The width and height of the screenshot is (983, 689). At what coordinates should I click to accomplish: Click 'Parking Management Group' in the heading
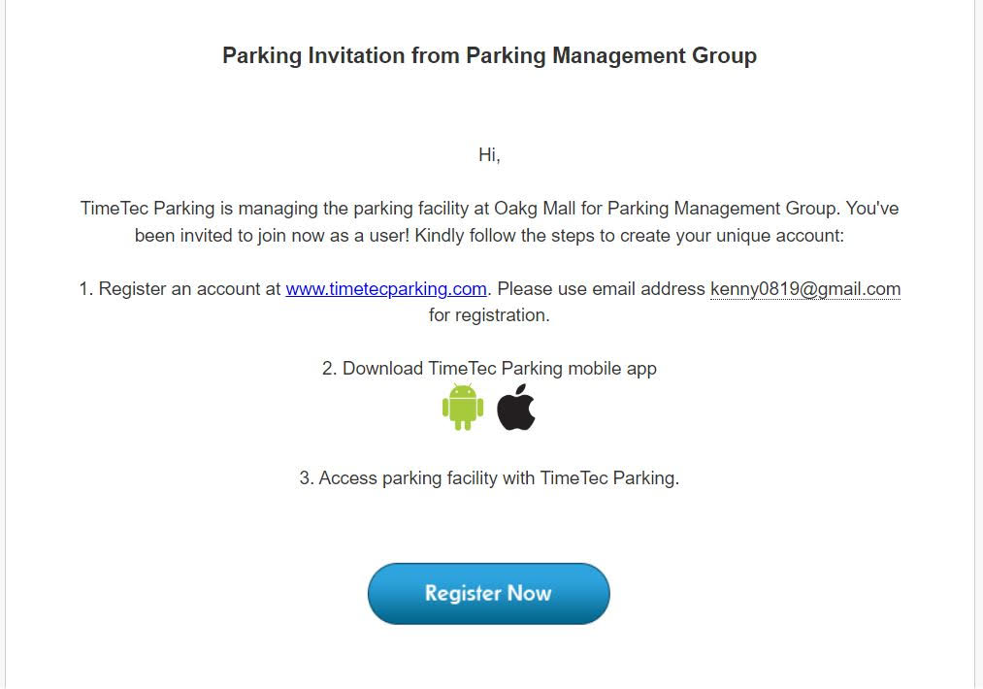pos(611,55)
